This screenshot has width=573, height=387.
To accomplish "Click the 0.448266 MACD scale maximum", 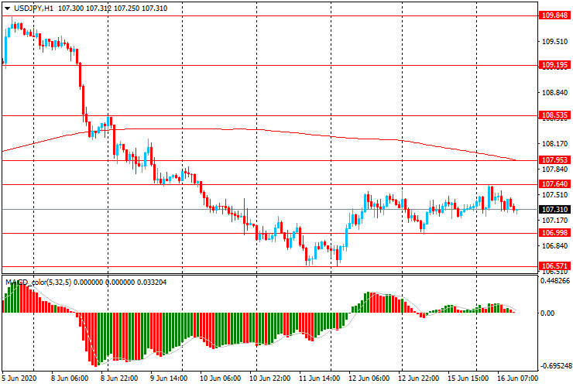I will click(554, 281).
